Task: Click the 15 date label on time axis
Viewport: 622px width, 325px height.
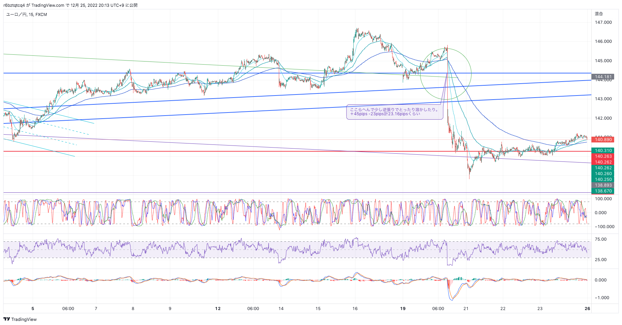Action: (318, 309)
